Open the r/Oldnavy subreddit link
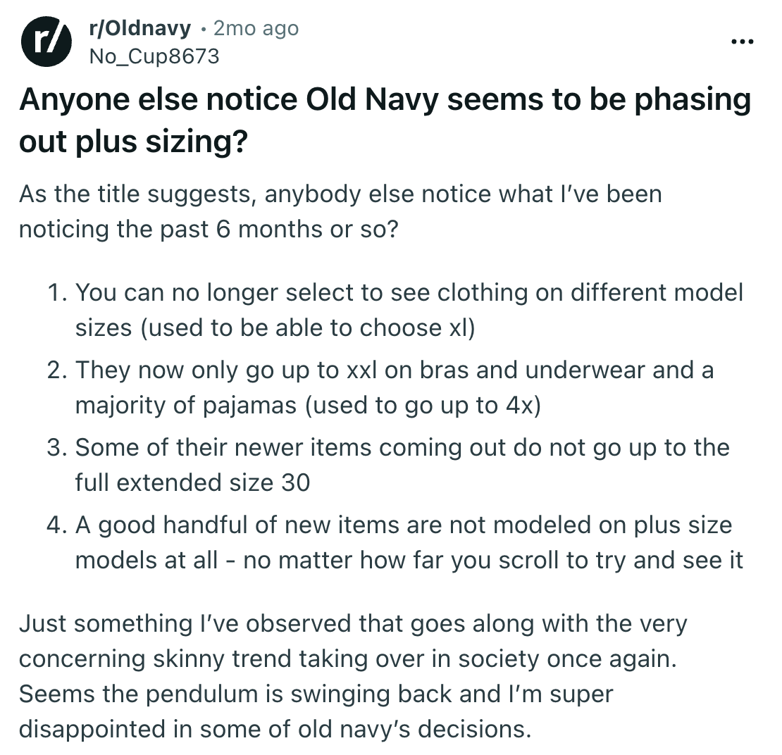 139,29
